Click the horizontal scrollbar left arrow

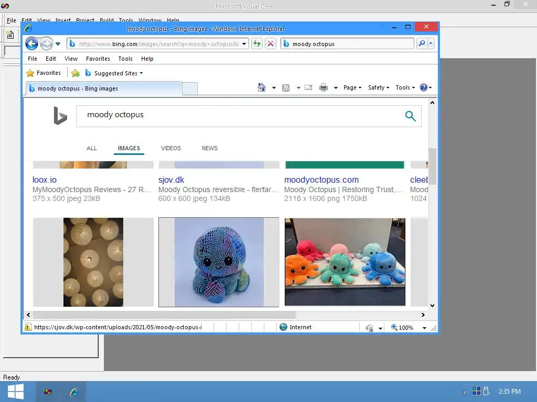28,315
